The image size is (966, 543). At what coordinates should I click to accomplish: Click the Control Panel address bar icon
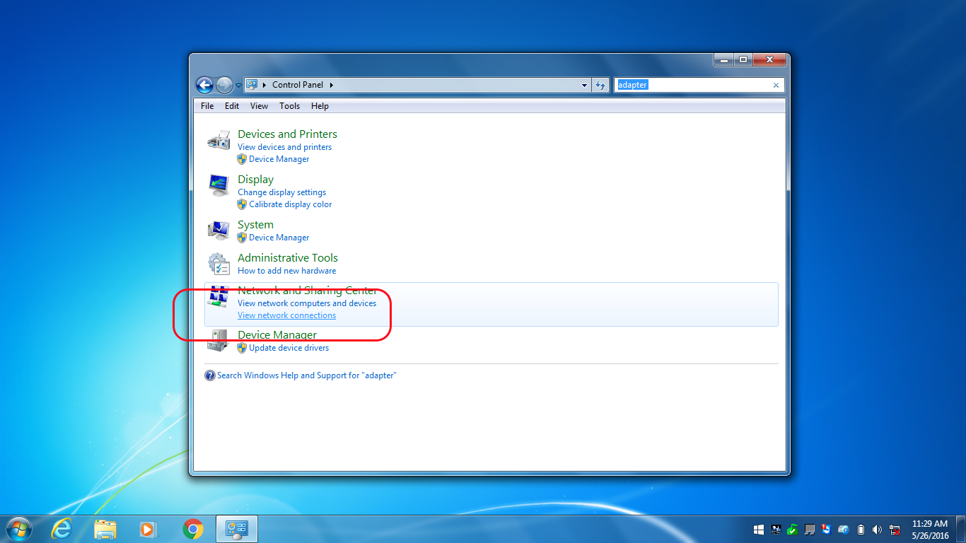click(x=252, y=85)
